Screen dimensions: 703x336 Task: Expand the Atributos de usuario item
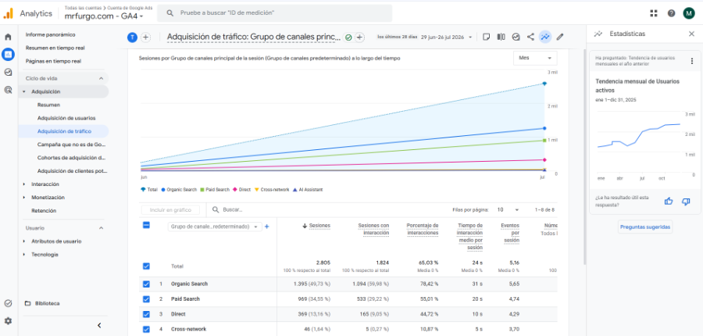[24, 241]
